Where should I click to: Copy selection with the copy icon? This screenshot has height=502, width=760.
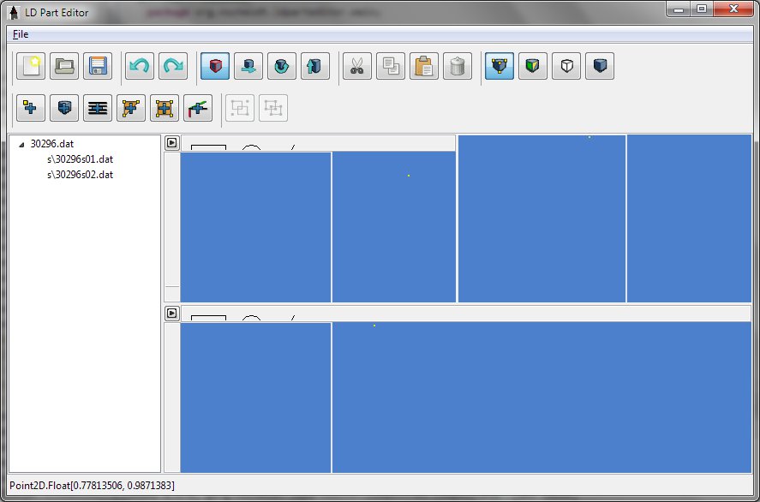(x=391, y=66)
